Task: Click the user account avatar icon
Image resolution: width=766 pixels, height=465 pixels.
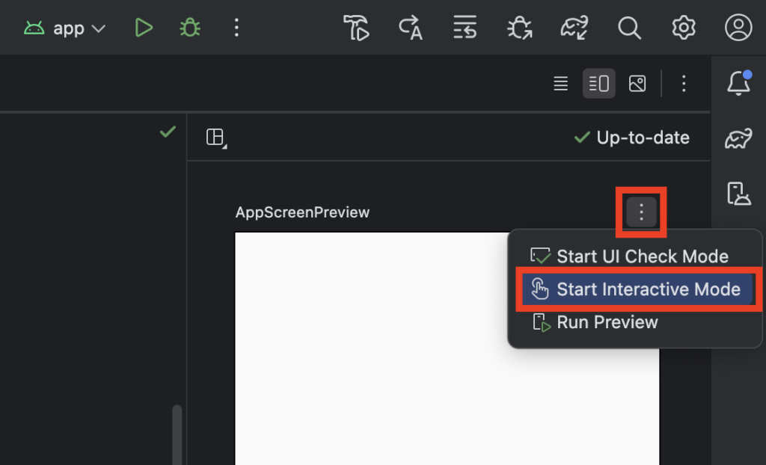Action: coord(738,28)
